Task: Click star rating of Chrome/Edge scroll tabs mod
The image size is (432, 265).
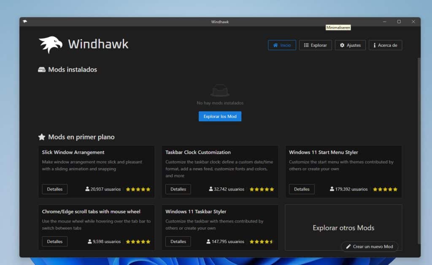Action: tap(138, 241)
